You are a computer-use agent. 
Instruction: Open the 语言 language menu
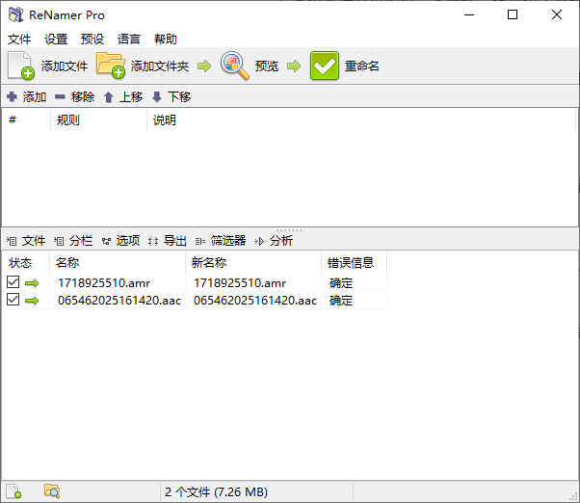pyautogui.click(x=129, y=39)
